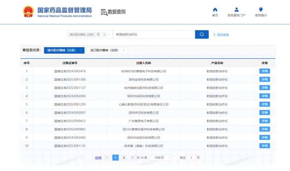290x171 pixels.
Task: Go to previous page arrow
Action: (107, 158)
